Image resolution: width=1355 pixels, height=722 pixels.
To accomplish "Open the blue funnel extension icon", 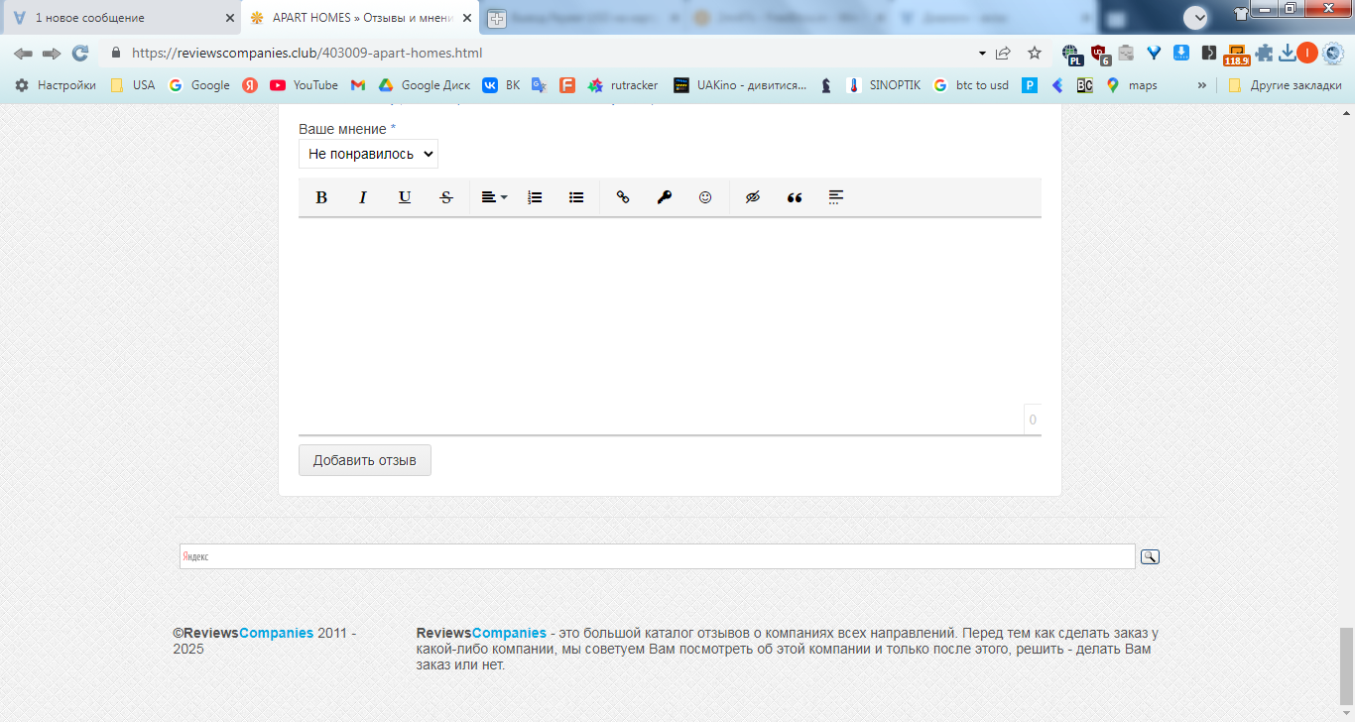I will pos(1154,53).
